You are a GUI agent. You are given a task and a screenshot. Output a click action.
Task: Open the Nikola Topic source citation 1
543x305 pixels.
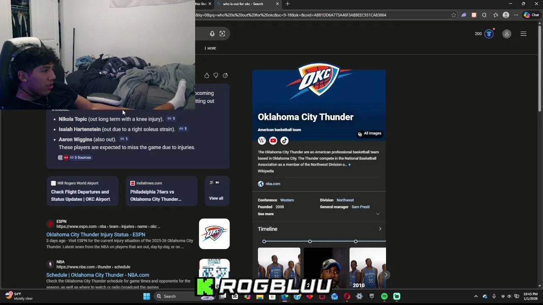[x=171, y=119]
